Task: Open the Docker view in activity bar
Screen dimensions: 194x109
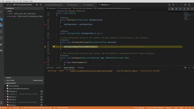Action: click(1, 45)
